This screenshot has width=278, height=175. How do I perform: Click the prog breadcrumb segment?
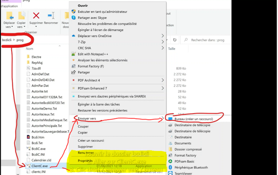tap(20, 40)
